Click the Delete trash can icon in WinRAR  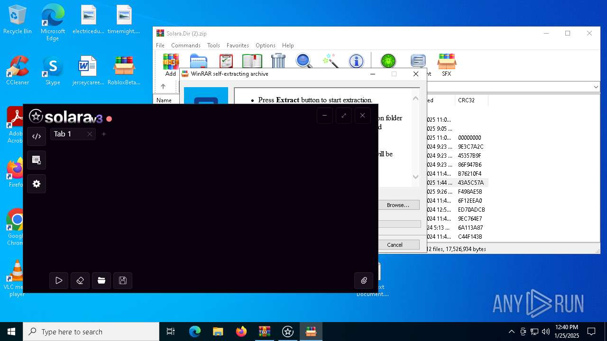278,62
